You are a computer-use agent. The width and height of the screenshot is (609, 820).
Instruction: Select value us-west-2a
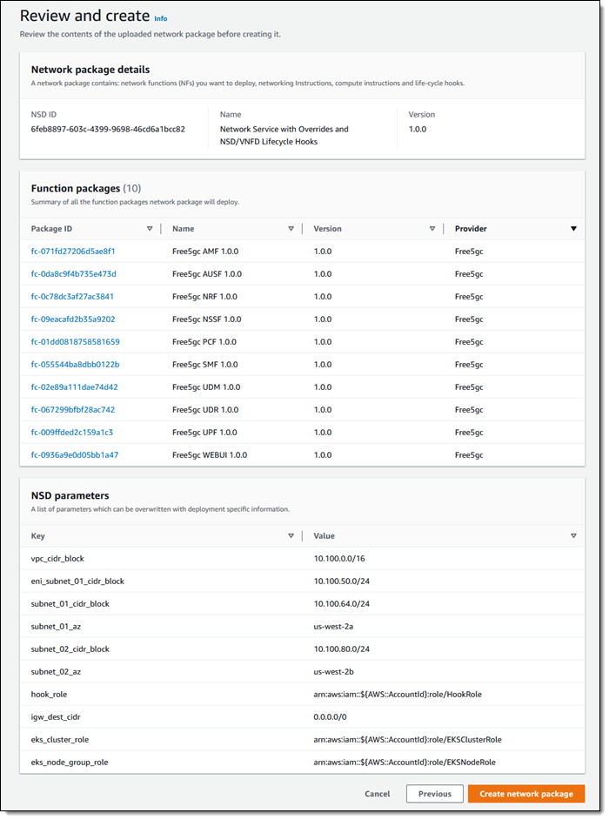click(333, 627)
